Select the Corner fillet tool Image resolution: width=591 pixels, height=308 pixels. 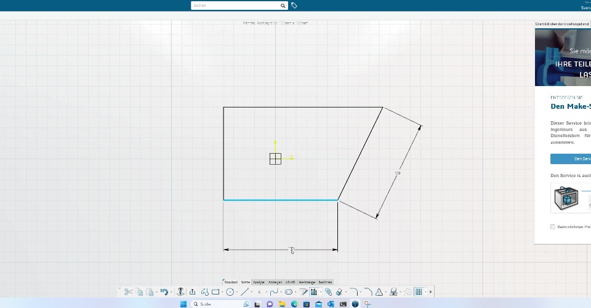(353, 292)
